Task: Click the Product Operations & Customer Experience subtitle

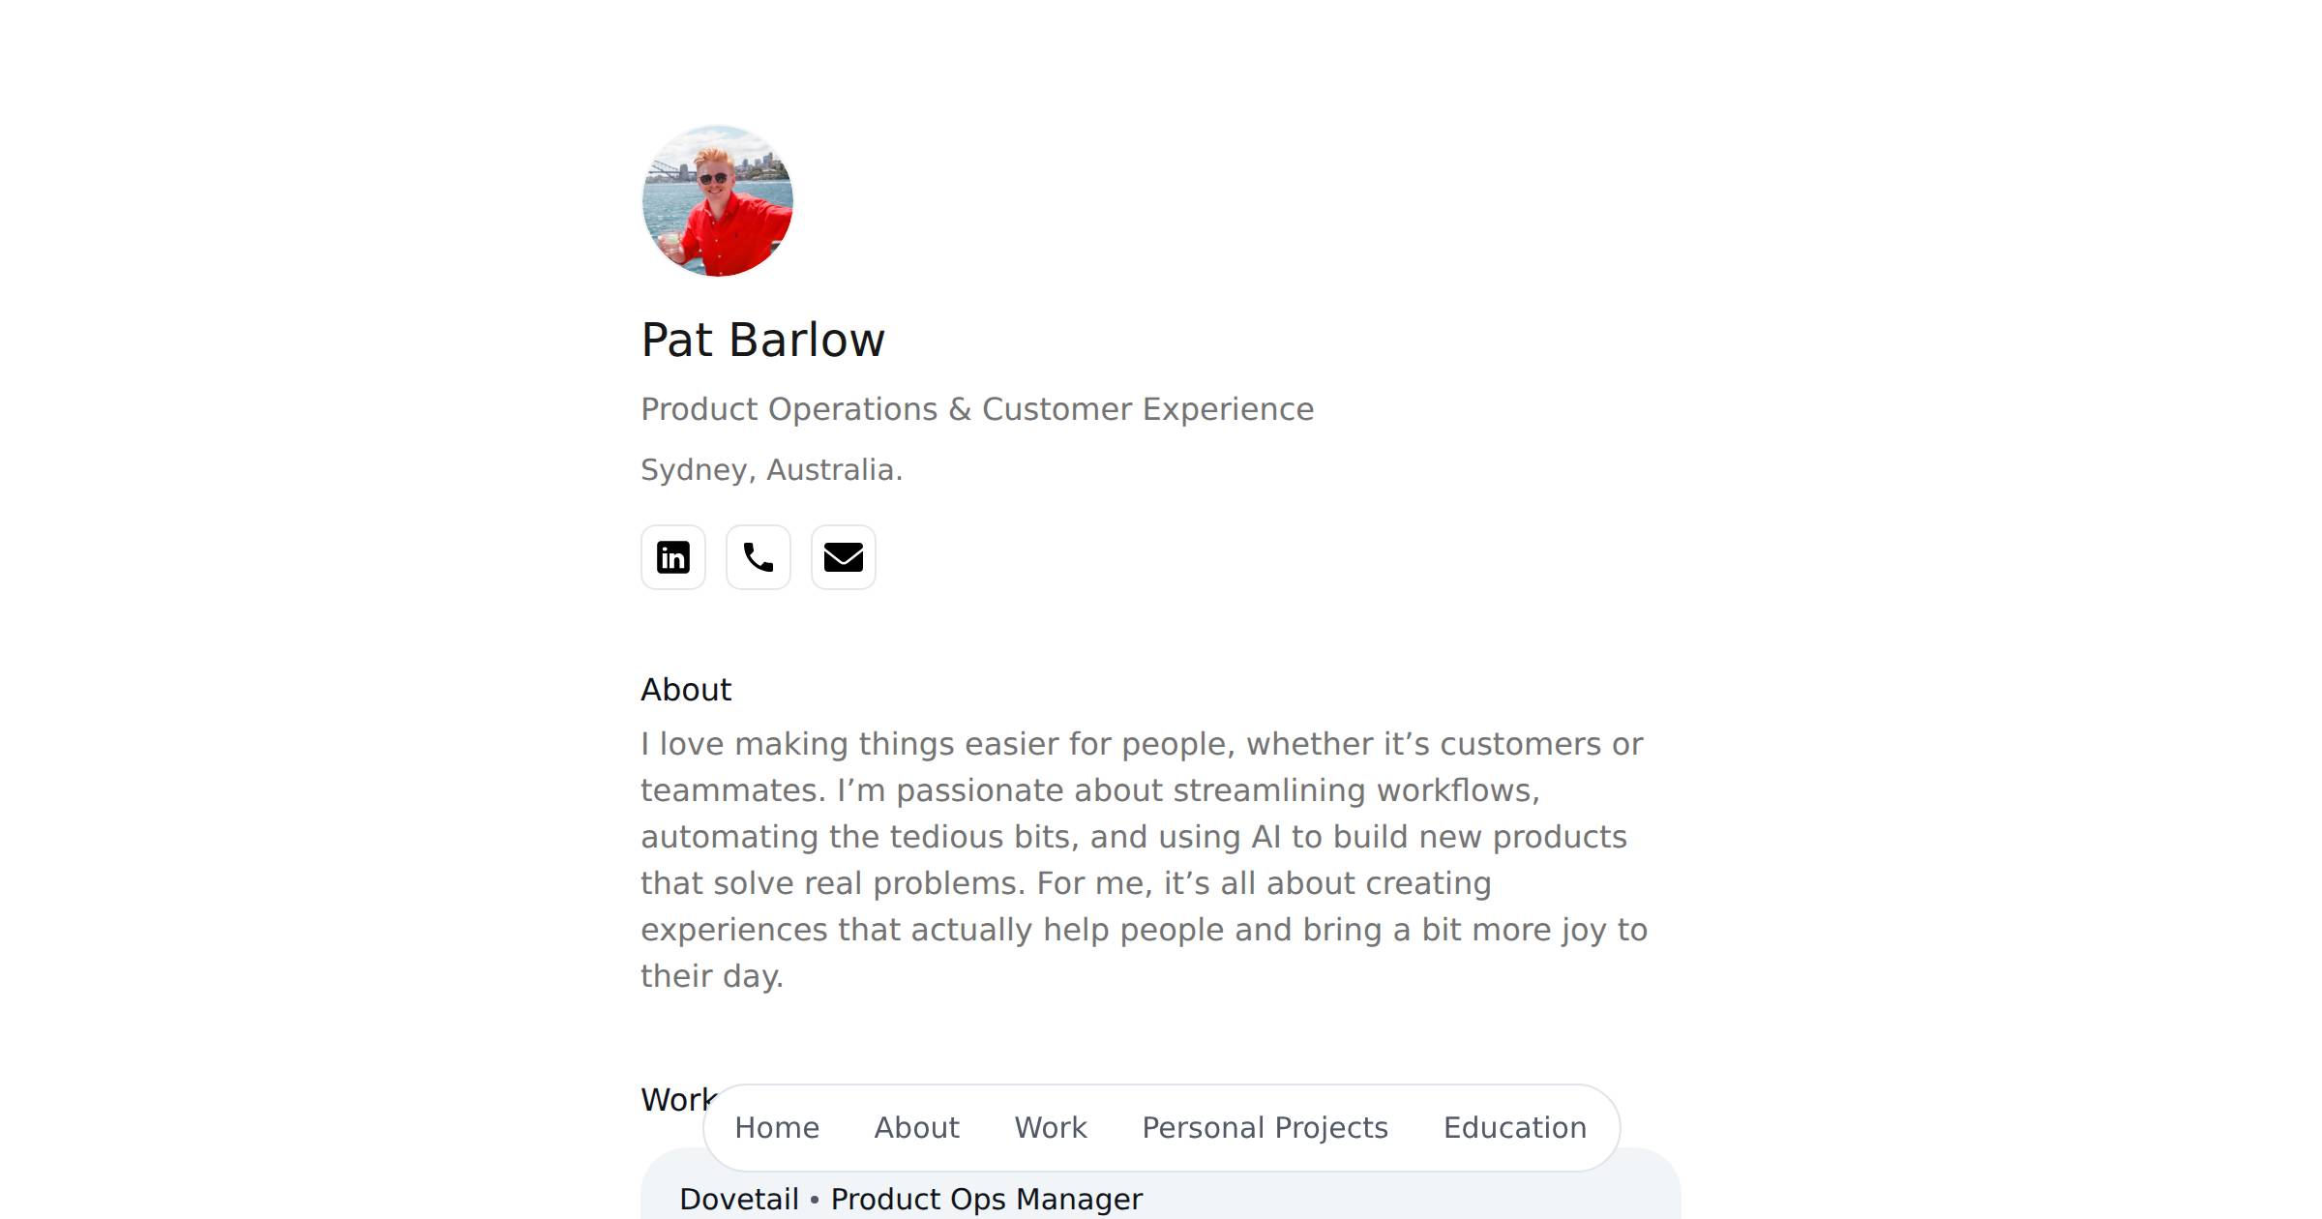Action: [x=977, y=409]
